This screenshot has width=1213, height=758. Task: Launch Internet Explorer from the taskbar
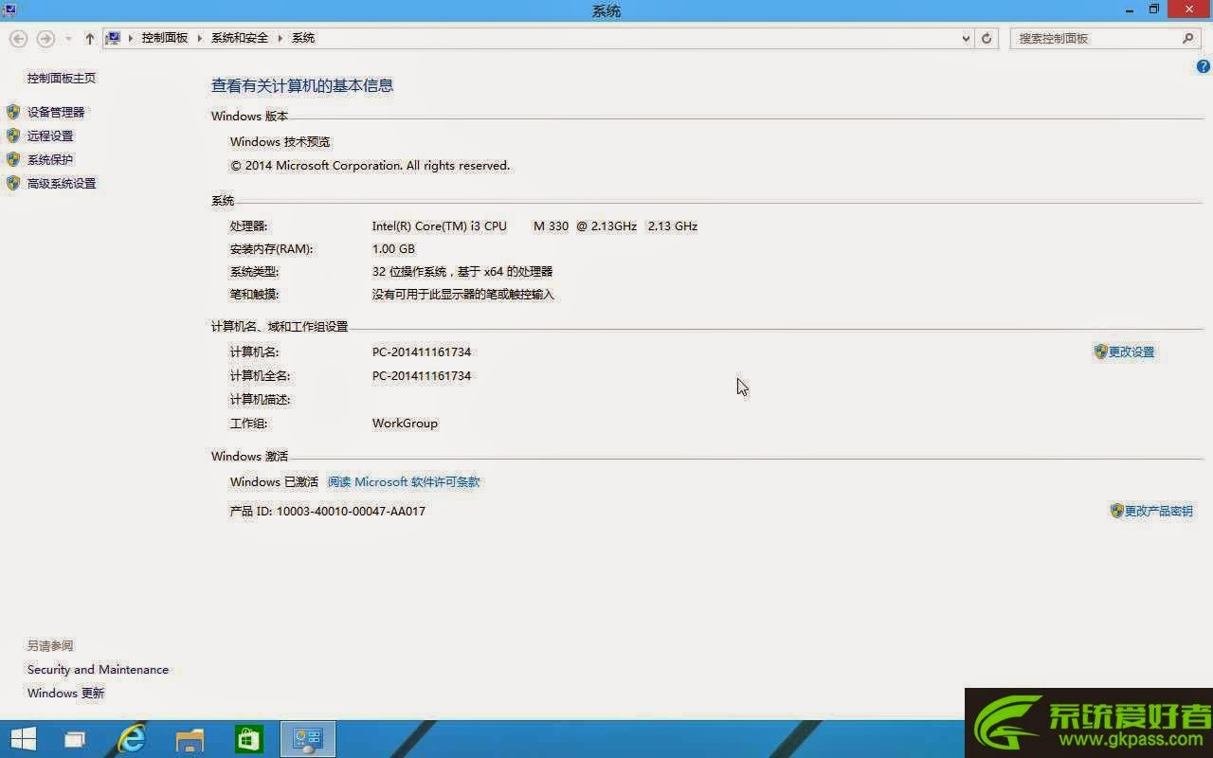coord(132,739)
